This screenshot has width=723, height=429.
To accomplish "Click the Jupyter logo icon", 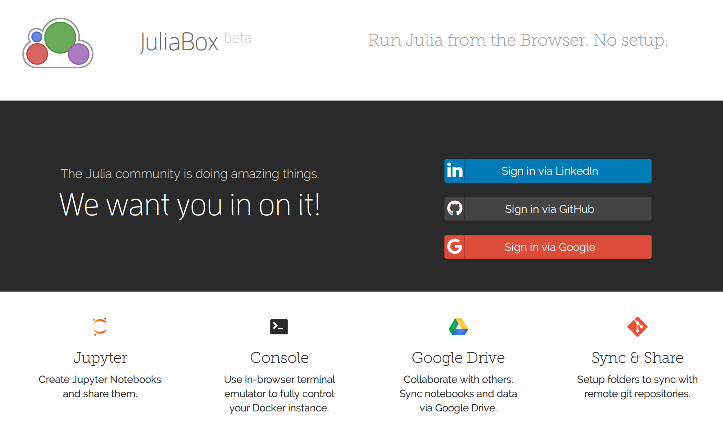I will pyautogui.click(x=100, y=326).
